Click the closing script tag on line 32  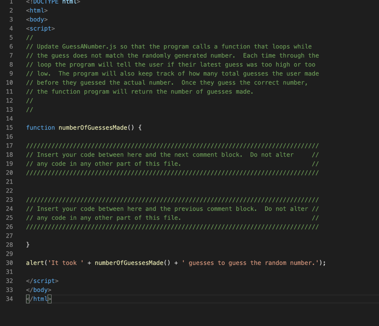tap(42, 280)
